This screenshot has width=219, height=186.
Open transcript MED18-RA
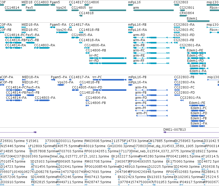(30, 25)
